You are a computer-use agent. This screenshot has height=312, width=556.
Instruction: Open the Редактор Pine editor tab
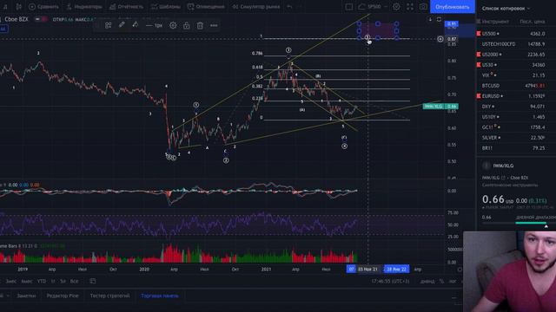pyautogui.click(x=63, y=296)
